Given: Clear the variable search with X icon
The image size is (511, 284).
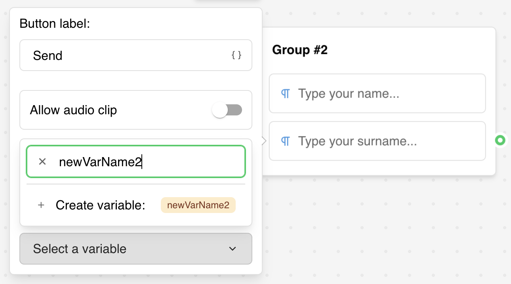Looking at the screenshot, I should [x=42, y=161].
